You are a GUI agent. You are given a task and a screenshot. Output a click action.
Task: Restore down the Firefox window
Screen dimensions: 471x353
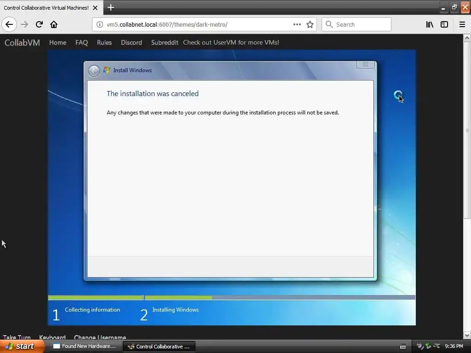[454, 7]
